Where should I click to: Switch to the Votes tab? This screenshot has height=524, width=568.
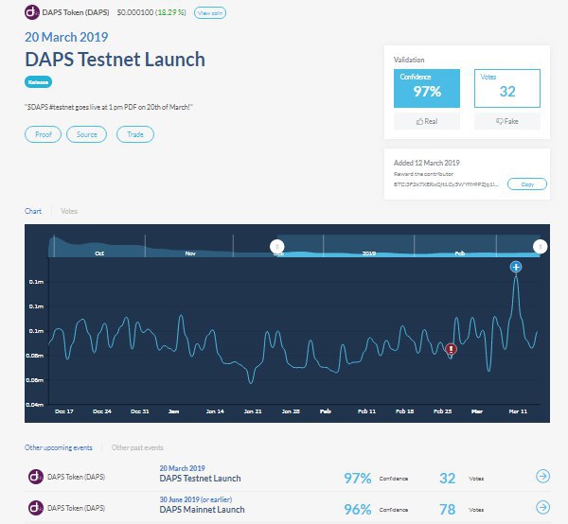pyautogui.click(x=69, y=211)
